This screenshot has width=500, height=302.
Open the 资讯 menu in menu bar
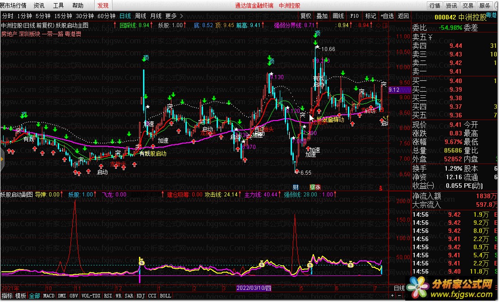39,5
